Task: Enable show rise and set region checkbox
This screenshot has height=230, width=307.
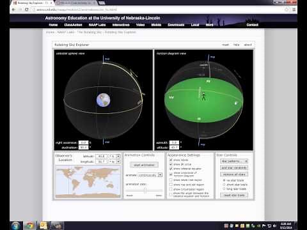Action: [x=171, y=185]
